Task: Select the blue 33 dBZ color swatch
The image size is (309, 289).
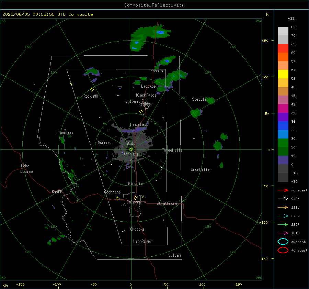Action: pyautogui.click(x=283, y=126)
